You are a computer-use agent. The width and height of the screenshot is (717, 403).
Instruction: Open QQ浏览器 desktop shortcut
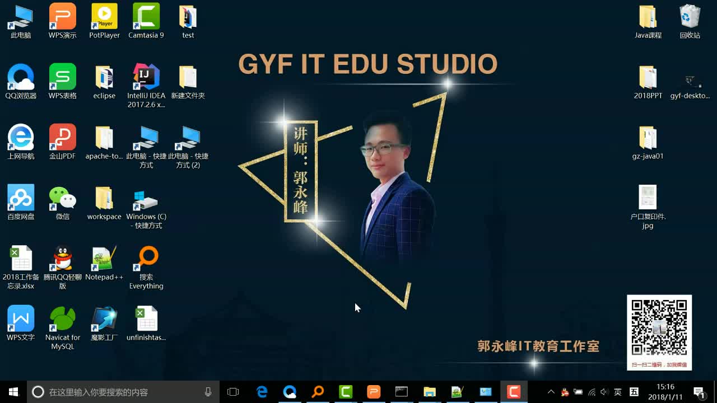pyautogui.click(x=21, y=82)
